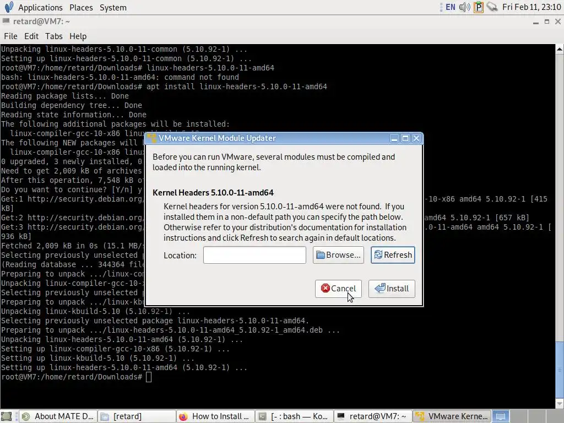Click the arrow icon on Install button
Viewport: 564px width, 423px height.
(x=380, y=288)
